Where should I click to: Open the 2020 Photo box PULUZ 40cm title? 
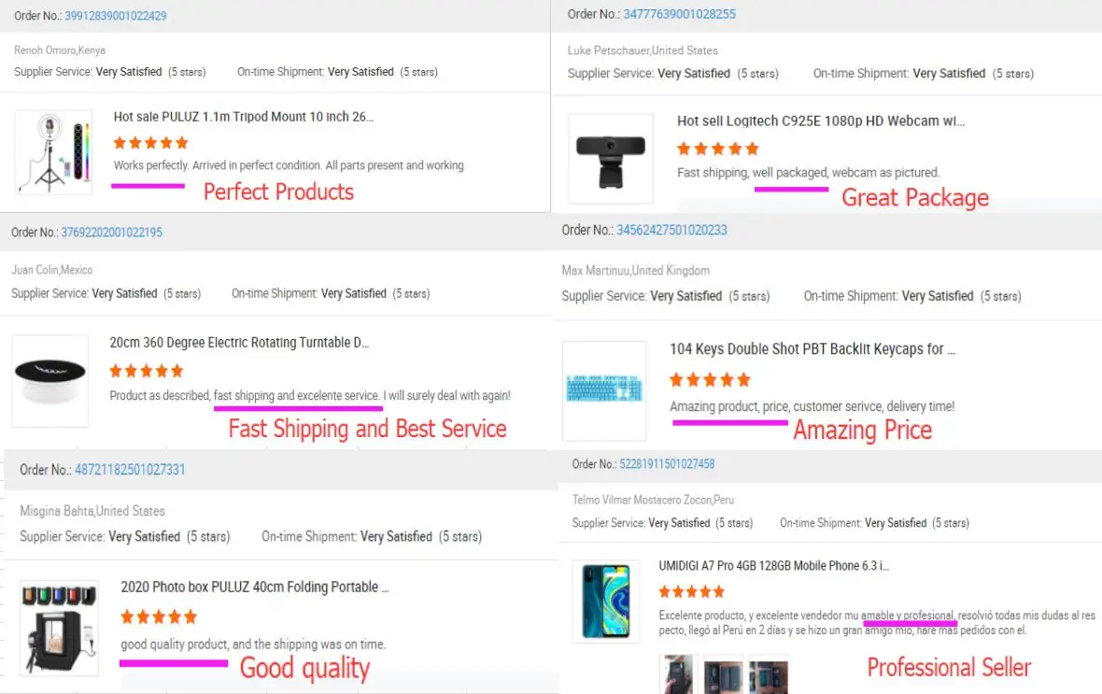click(x=255, y=587)
